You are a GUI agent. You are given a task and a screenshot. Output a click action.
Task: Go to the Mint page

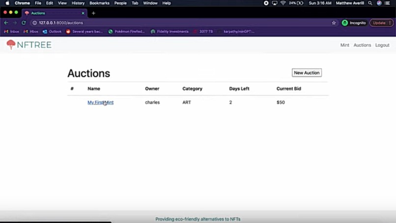344,45
